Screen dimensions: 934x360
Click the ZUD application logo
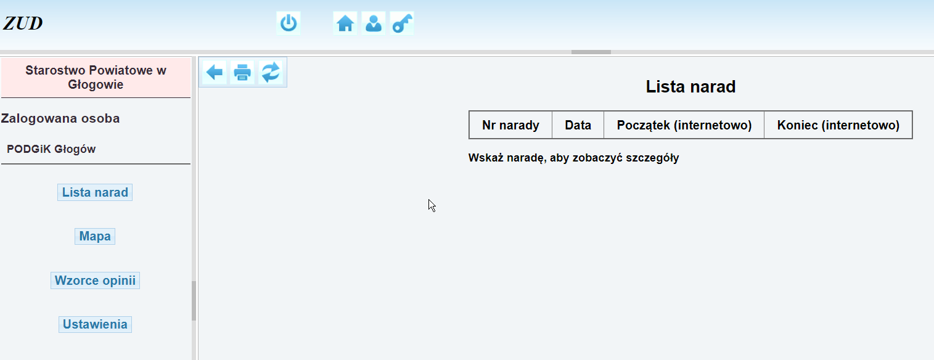point(22,23)
